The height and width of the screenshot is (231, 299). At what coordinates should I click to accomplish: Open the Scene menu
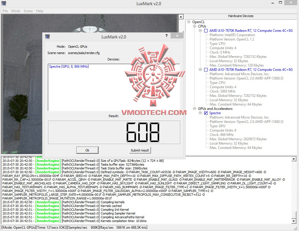point(28,11)
